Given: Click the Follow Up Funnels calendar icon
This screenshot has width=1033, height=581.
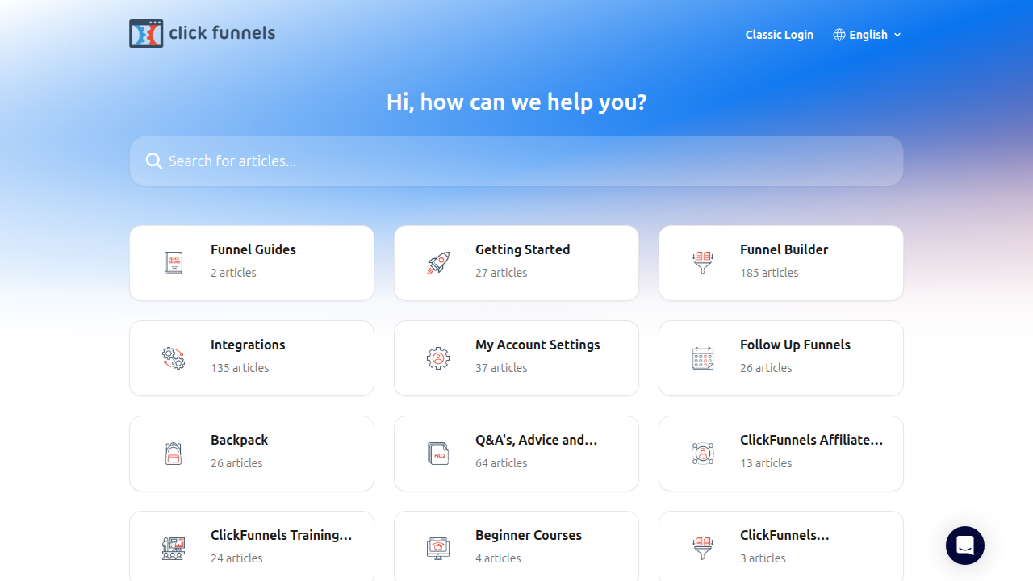Looking at the screenshot, I should [703, 358].
